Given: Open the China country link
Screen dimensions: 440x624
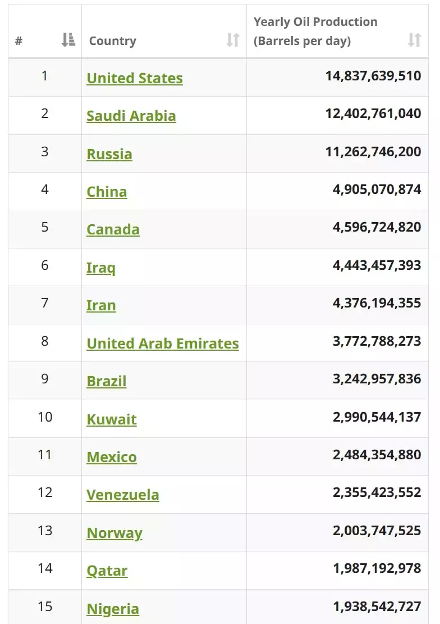Looking at the screenshot, I should (107, 192).
